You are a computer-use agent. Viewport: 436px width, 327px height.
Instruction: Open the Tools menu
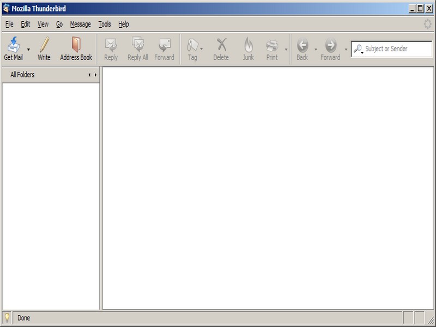pos(105,24)
